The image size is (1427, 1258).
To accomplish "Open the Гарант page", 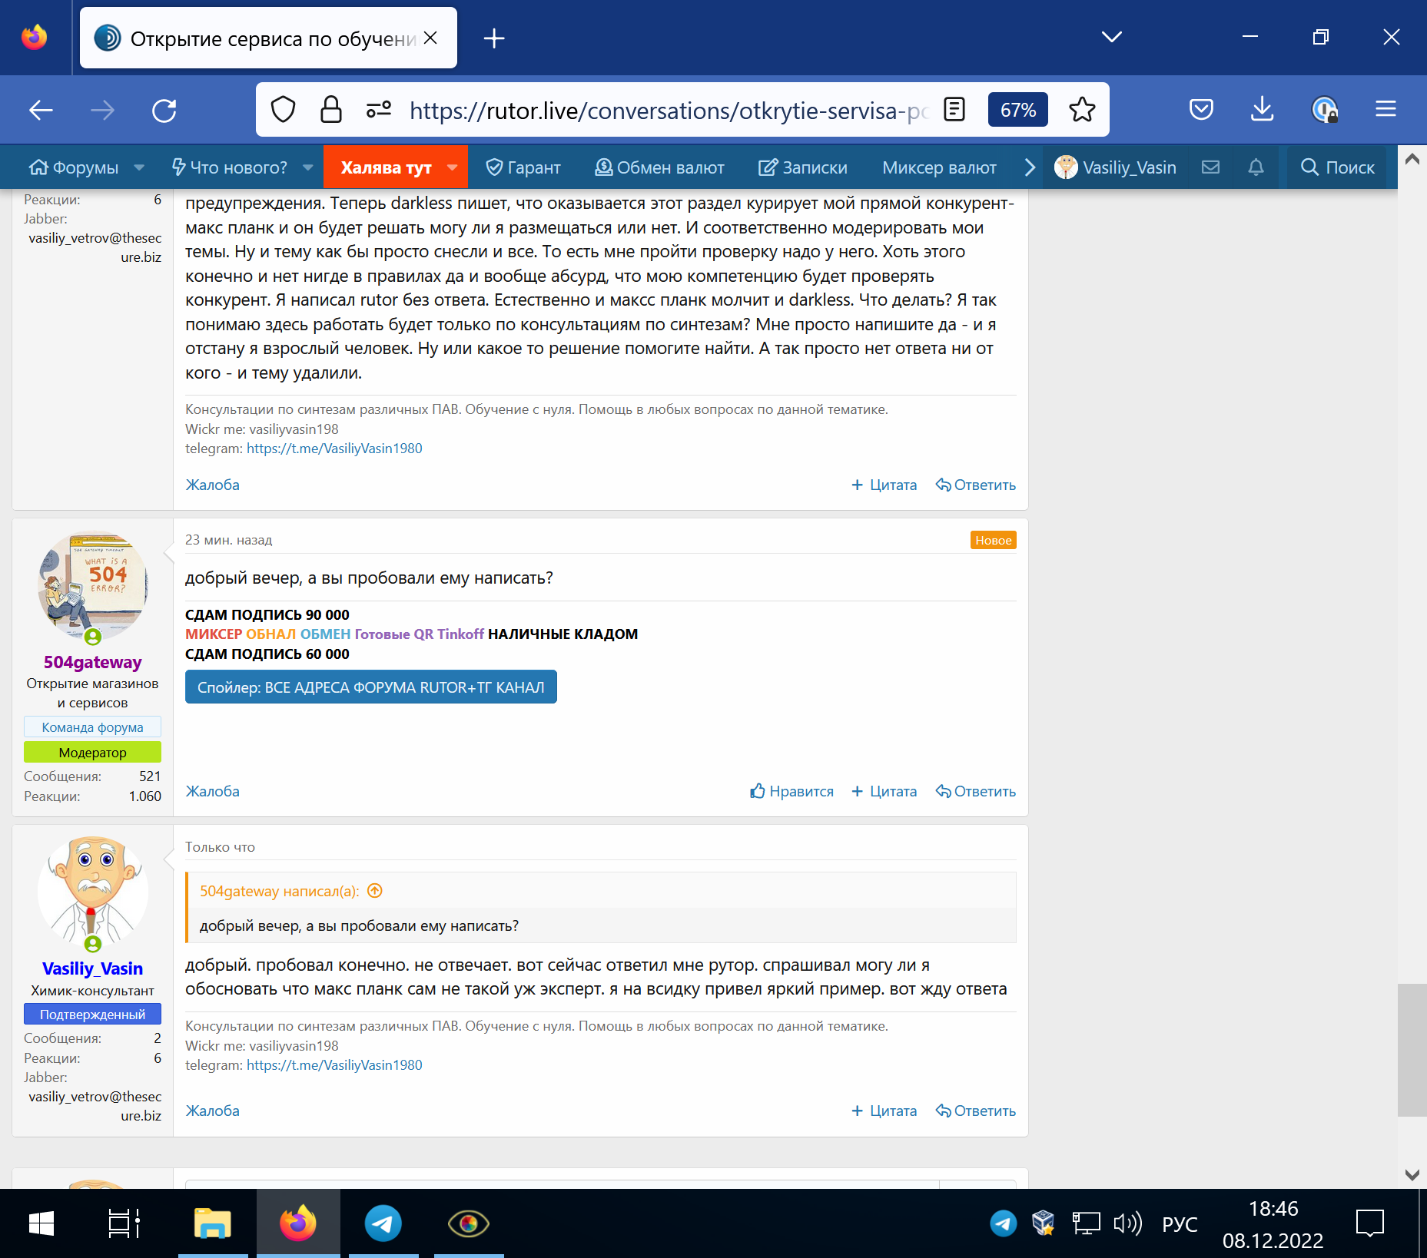I will coord(523,167).
